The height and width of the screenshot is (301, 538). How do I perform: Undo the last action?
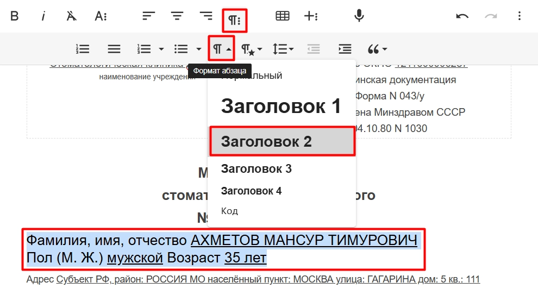click(462, 16)
